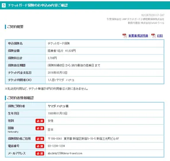Click the 国籍 Nationality label
Viewport: 170px width, 161px height.
[13, 130]
